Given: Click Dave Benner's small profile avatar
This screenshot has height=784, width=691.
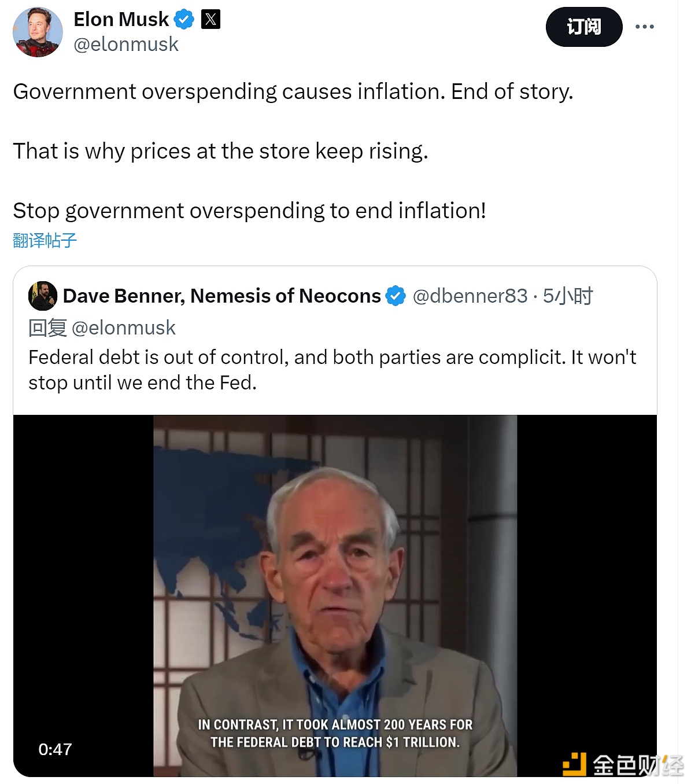Looking at the screenshot, I should pos(42,296).
